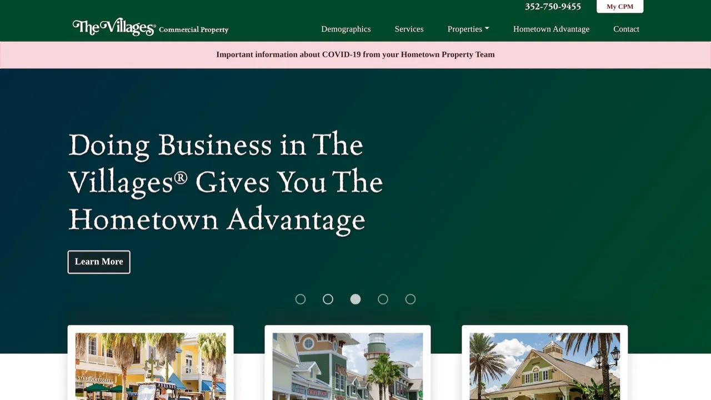The image size is (711, 400).
Task: Select fourth carousel slide indicator
Action: pyautogui.click(x=383, y=299)
